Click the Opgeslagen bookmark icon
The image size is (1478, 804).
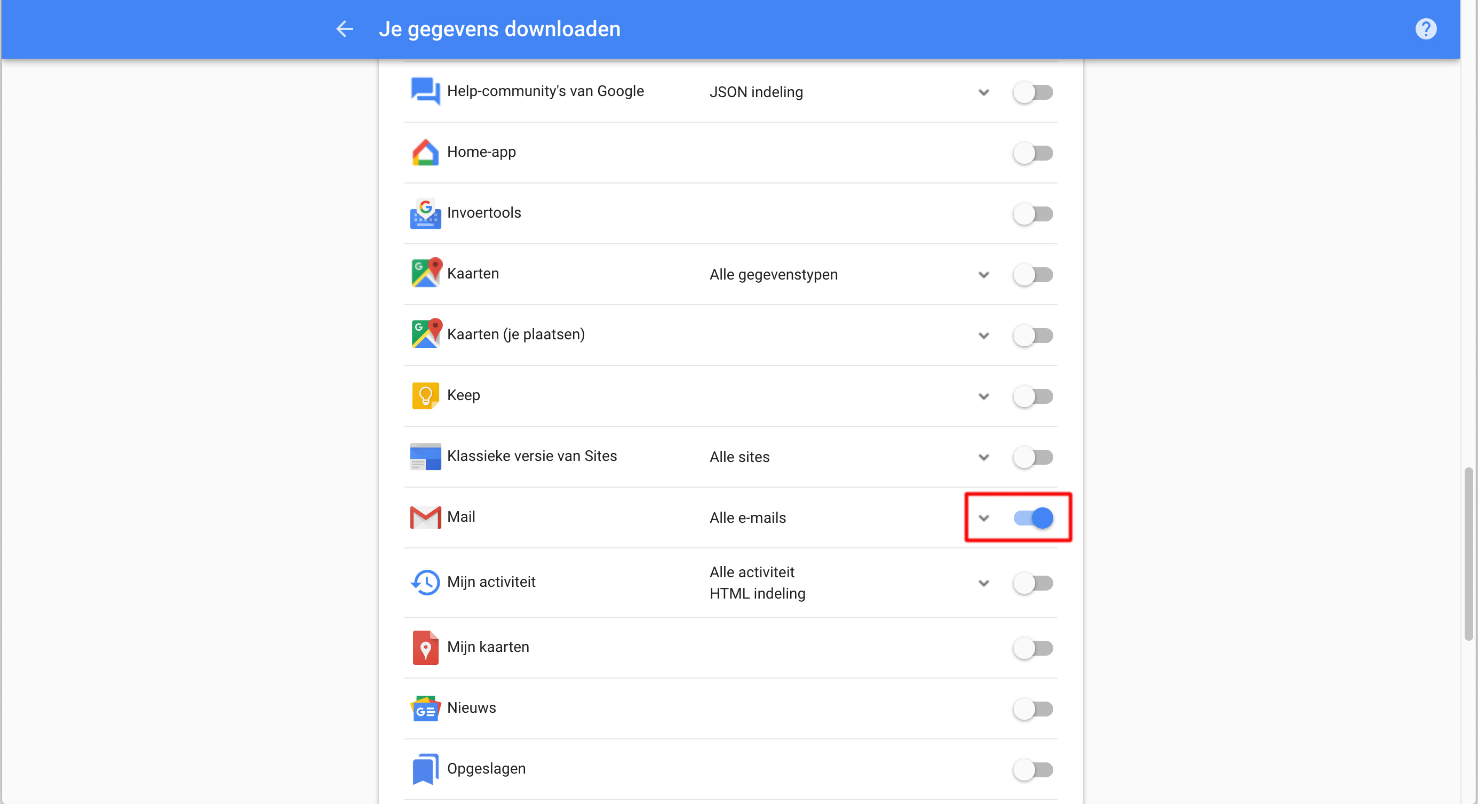pyautogui.click(x=425, y=769)
